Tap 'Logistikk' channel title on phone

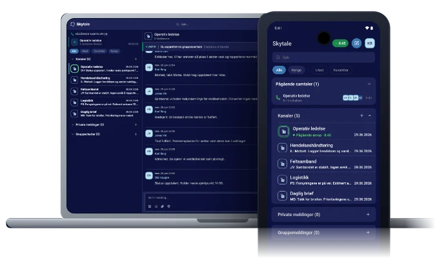pos(299,177)
